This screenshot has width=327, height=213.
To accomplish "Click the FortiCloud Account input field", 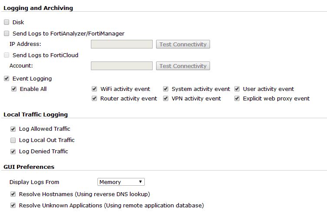I will tap(122, 66).
